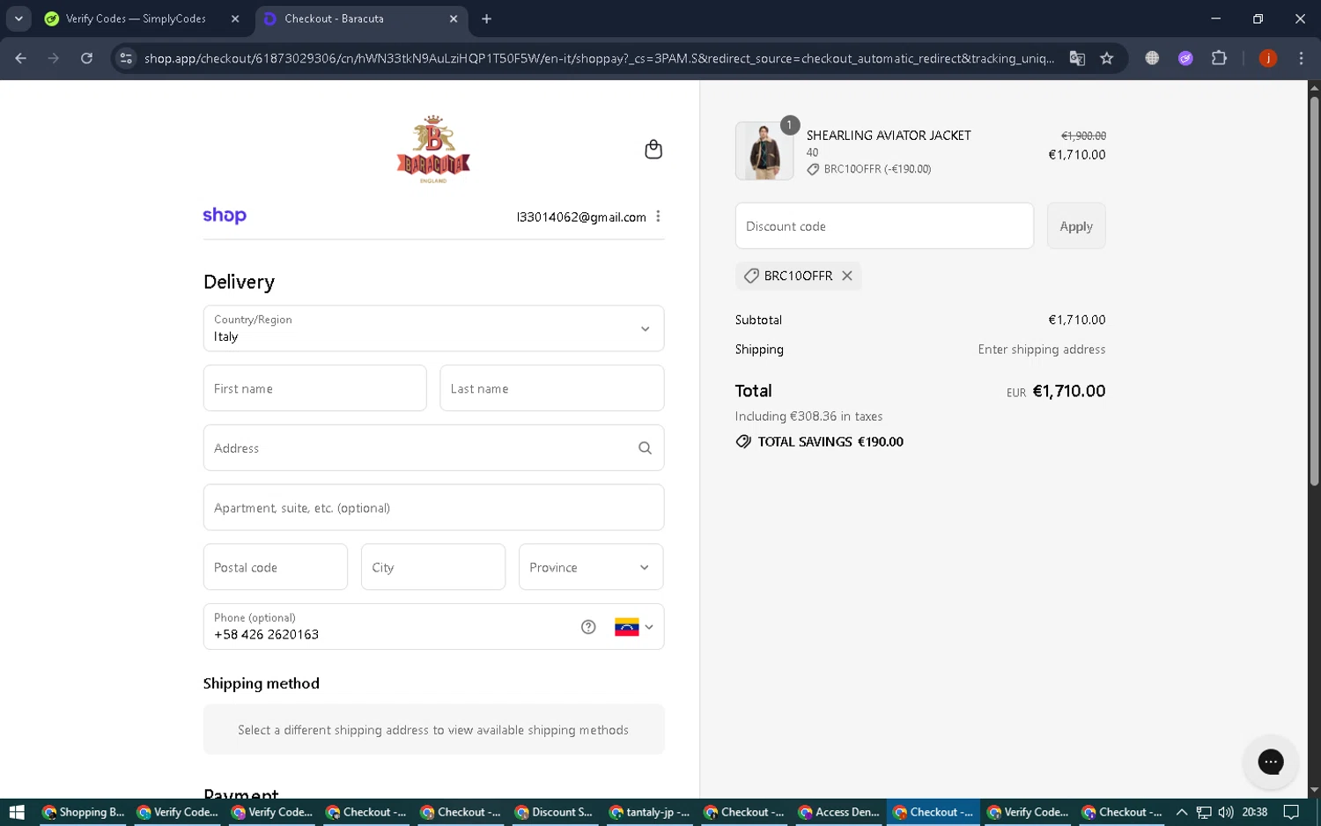
Task: Open Access Den... taskbar window
Action: pos(838,812)
